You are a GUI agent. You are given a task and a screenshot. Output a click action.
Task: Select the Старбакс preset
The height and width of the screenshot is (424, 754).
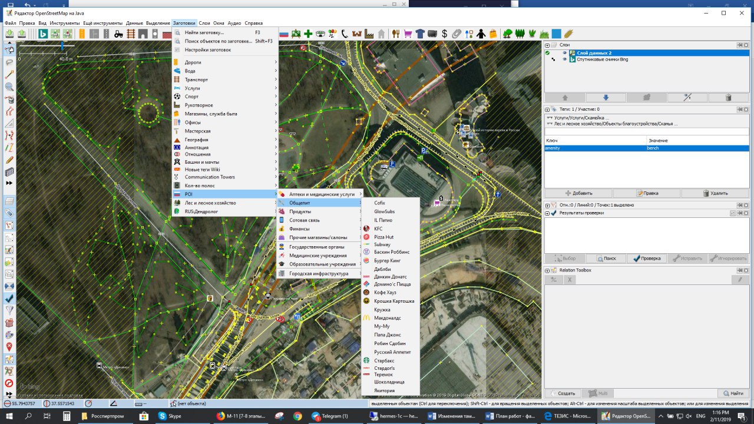point(391,360)
